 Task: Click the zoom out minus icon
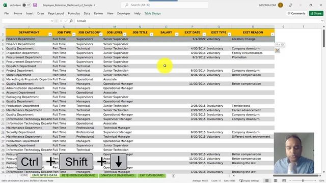click(290, 180)
